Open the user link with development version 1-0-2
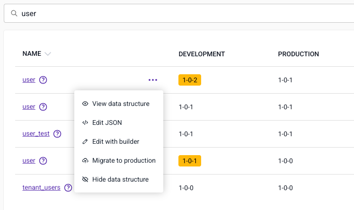Screen dimensions: 354x210 click(x=29, y=80)
